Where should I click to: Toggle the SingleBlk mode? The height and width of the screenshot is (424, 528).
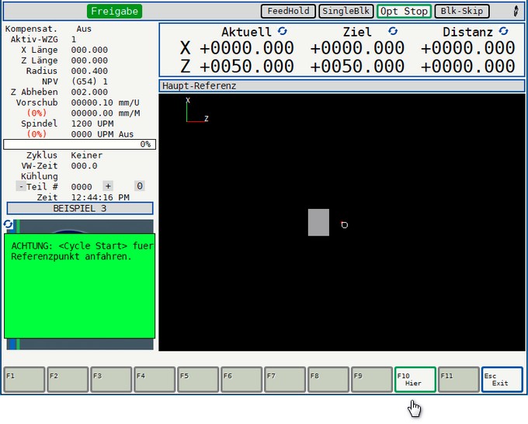(x=346, y=11)
